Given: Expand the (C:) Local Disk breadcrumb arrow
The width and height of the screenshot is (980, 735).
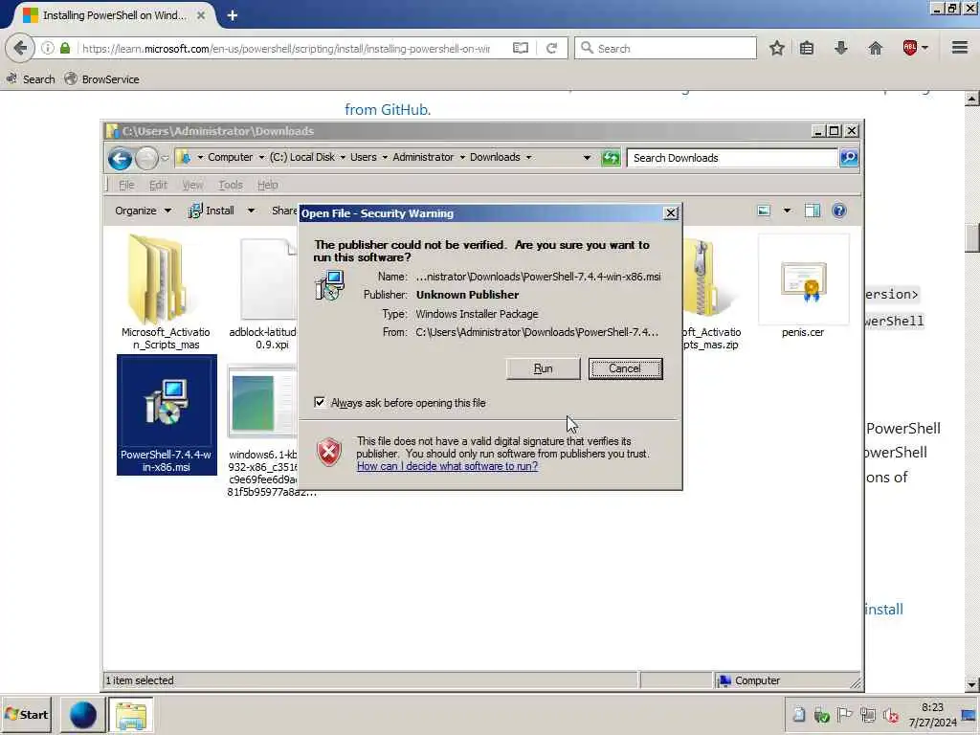Looking at the screenshot, I should 343,158.
